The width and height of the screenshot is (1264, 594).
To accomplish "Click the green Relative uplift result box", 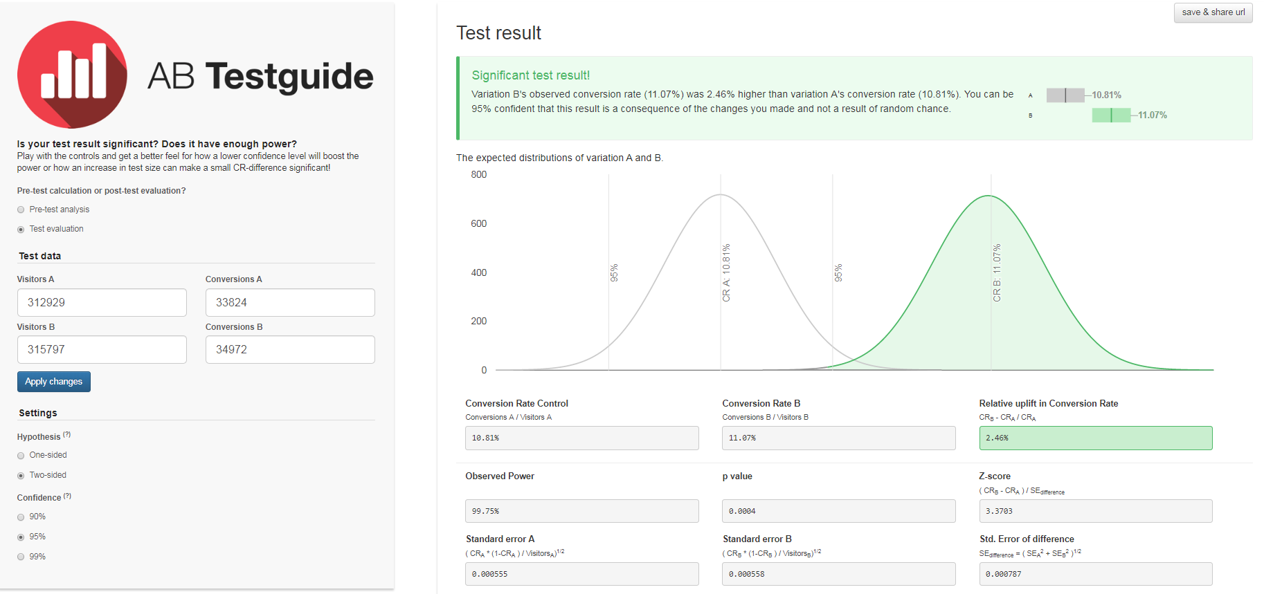I will pos(1095,438).
